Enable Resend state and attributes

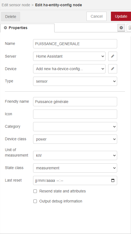coord(35,191)
